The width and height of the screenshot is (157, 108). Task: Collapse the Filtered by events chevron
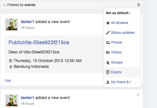point(4,5)
